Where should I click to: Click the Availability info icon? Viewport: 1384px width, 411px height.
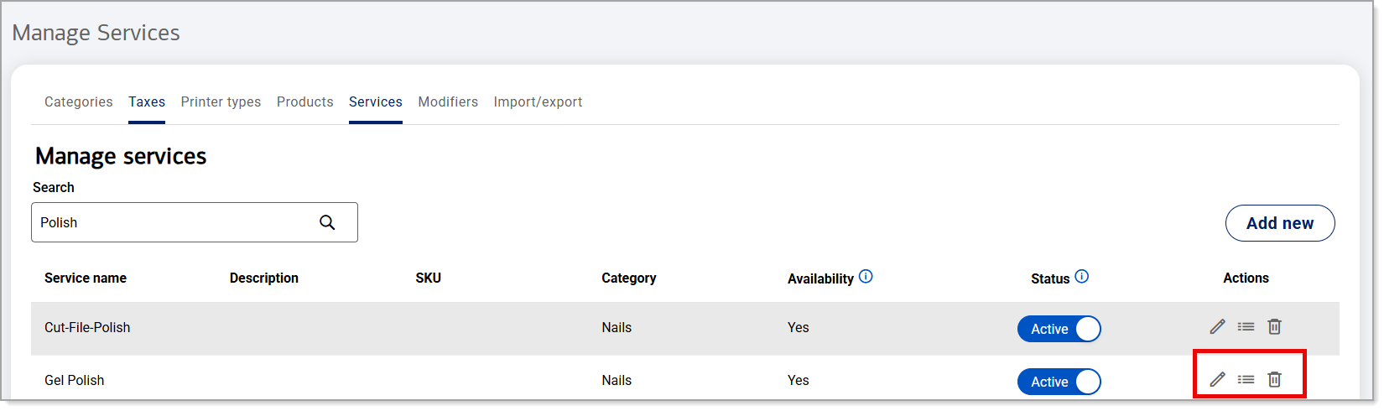coord(866,276)
